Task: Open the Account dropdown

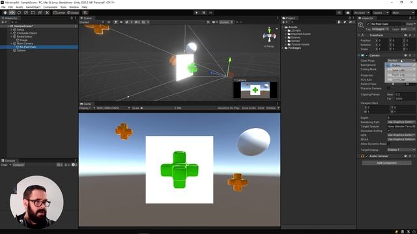Action: 361,12
